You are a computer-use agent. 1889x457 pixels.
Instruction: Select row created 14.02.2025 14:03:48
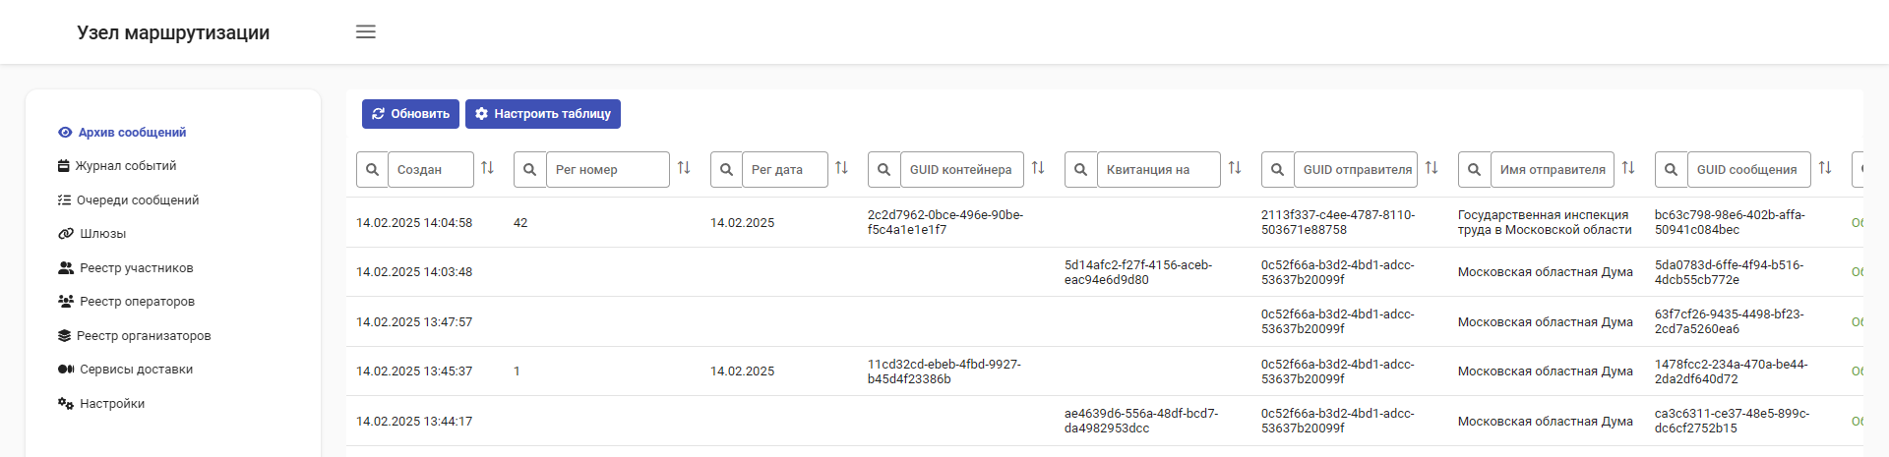pyautogui.click(x=1105, y=272)
